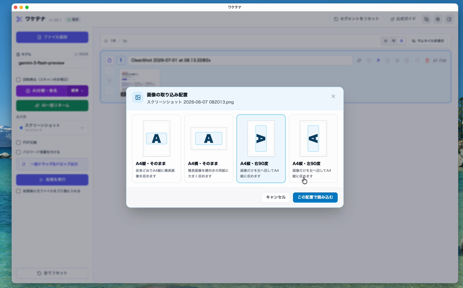Image resolution: width=463 pixels, height=288 pixels.
Task: Toggle the side panel icon at top right
Action: 449,19
